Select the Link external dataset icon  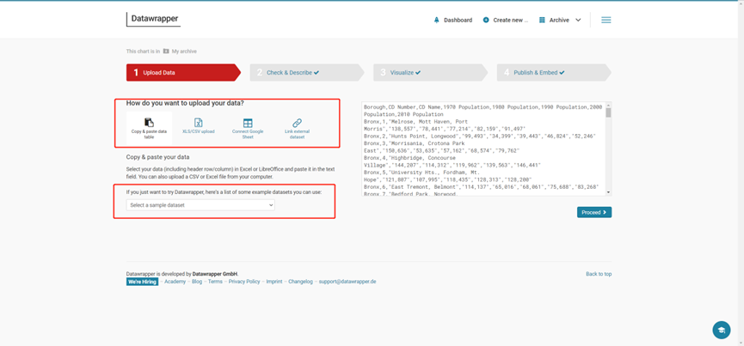pyautogui.click(x=297, y=123)
